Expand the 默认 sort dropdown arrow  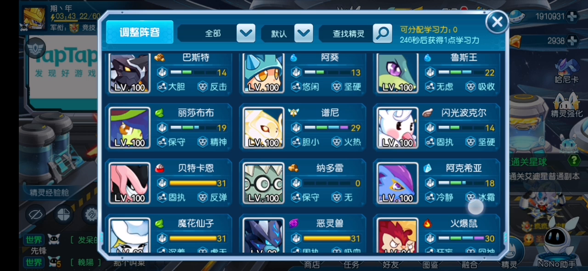(304, 34)
